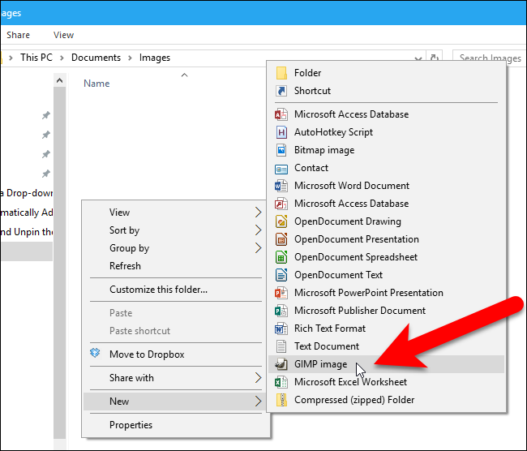Image resolution: width=527 pixels, height=451 pixels.
Task: Open quick access item ending 'matically Ad'
Action: [x=27, y=213]
